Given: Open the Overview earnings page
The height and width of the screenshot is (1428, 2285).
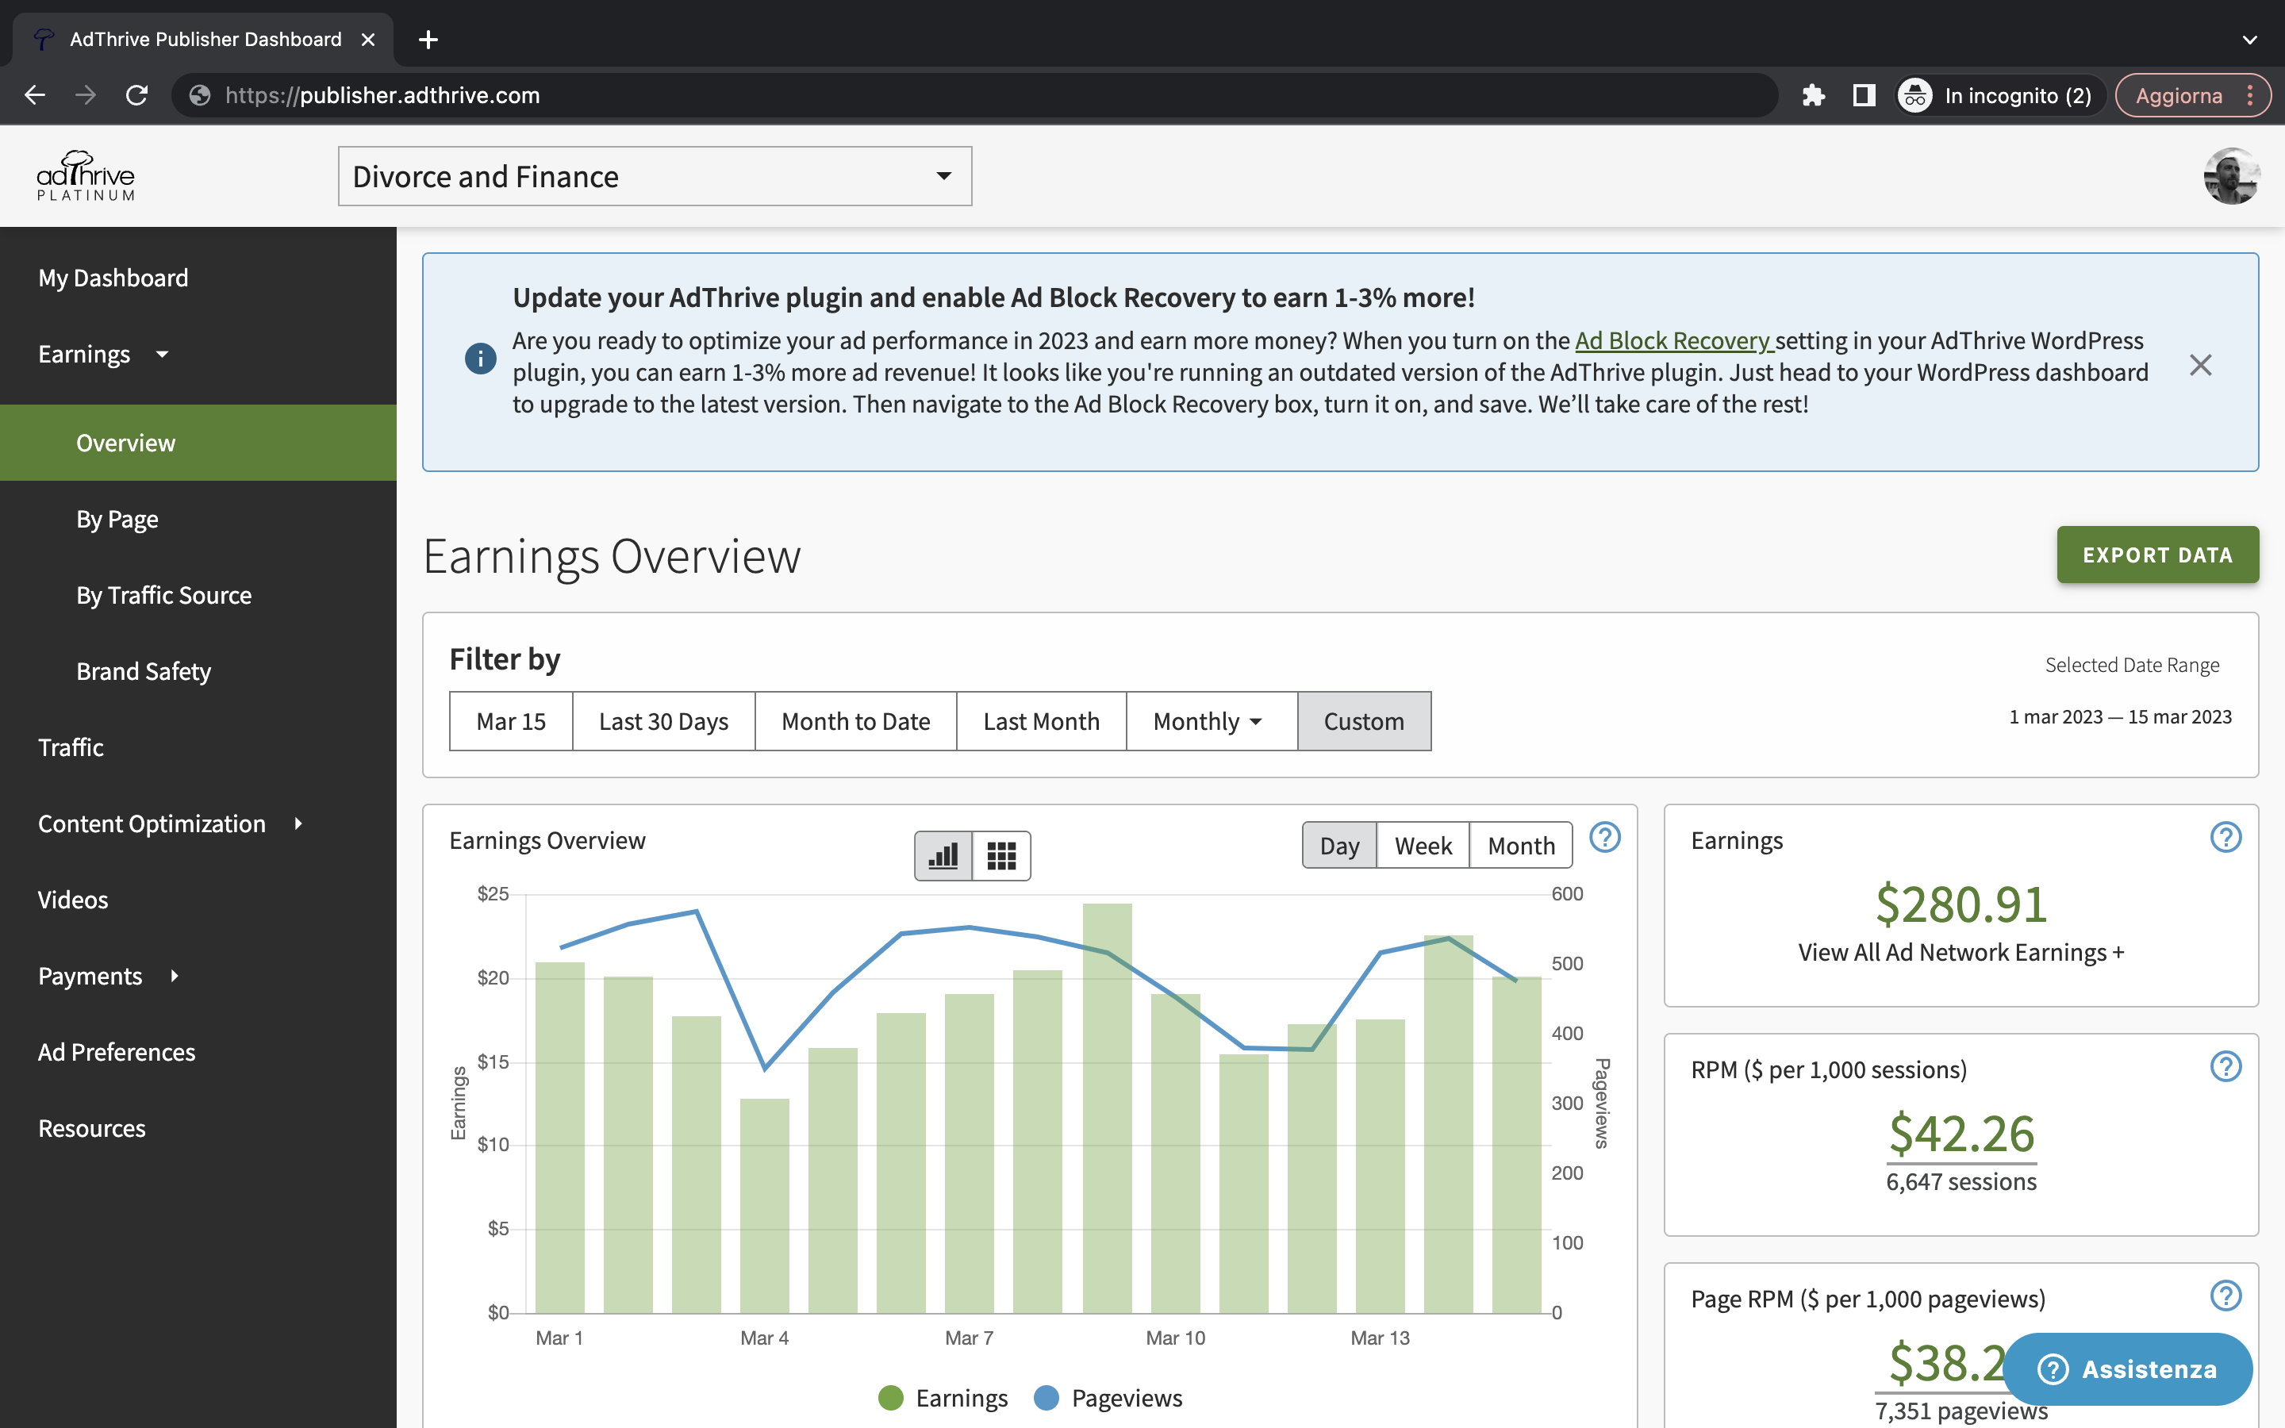Looking at the screenshot, I should 198,443.
